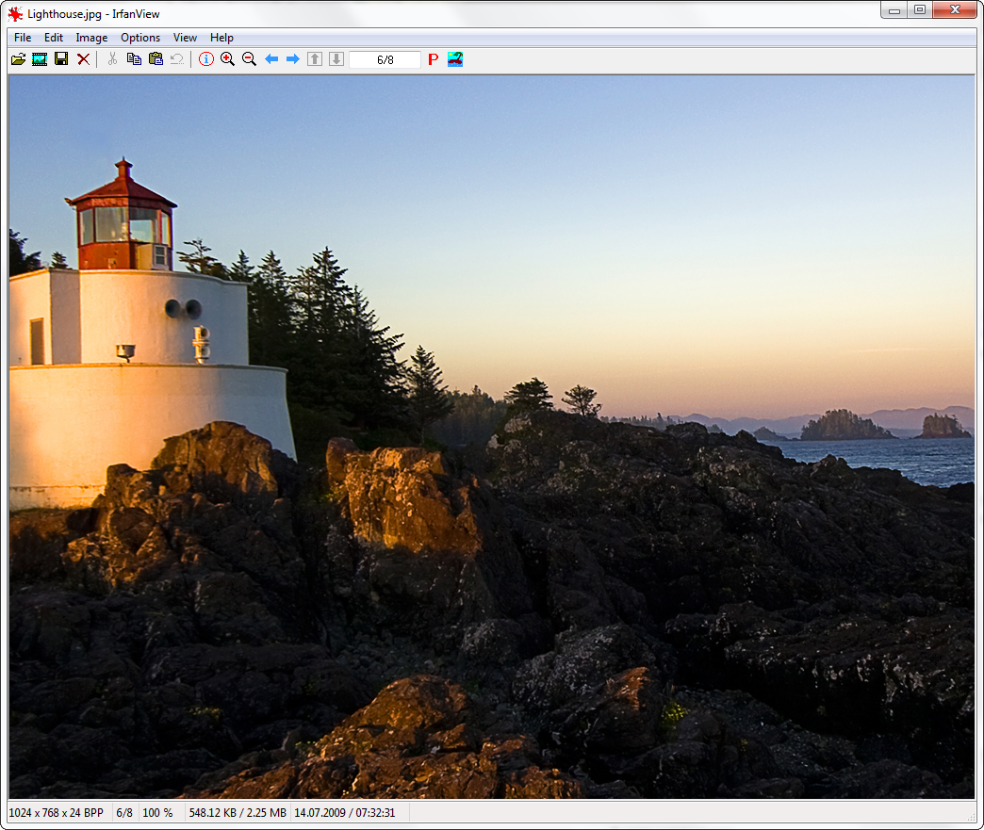
Task: Open the Options menu
Action: [139, 38]
